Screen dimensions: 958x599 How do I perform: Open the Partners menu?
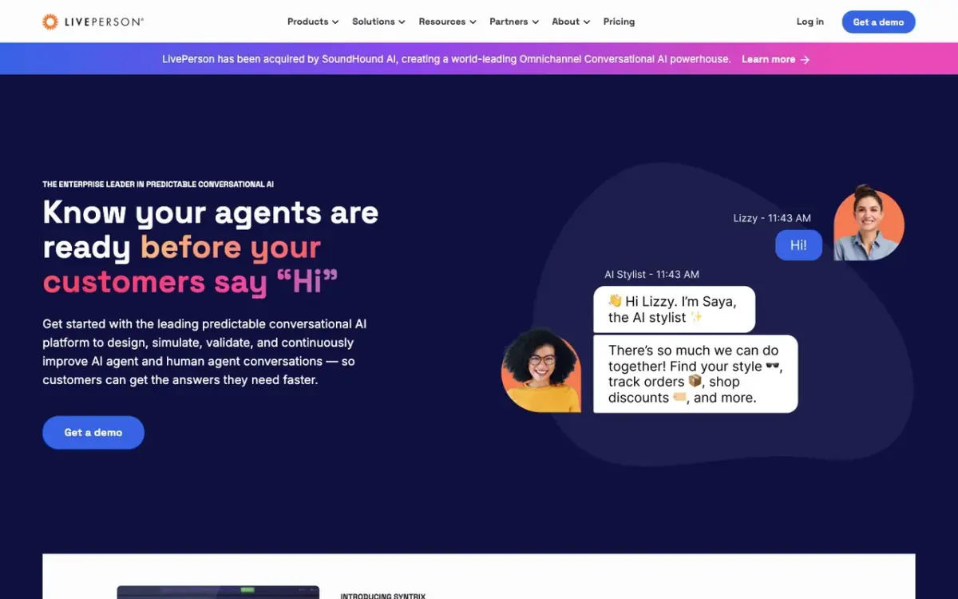pos(514,22)
